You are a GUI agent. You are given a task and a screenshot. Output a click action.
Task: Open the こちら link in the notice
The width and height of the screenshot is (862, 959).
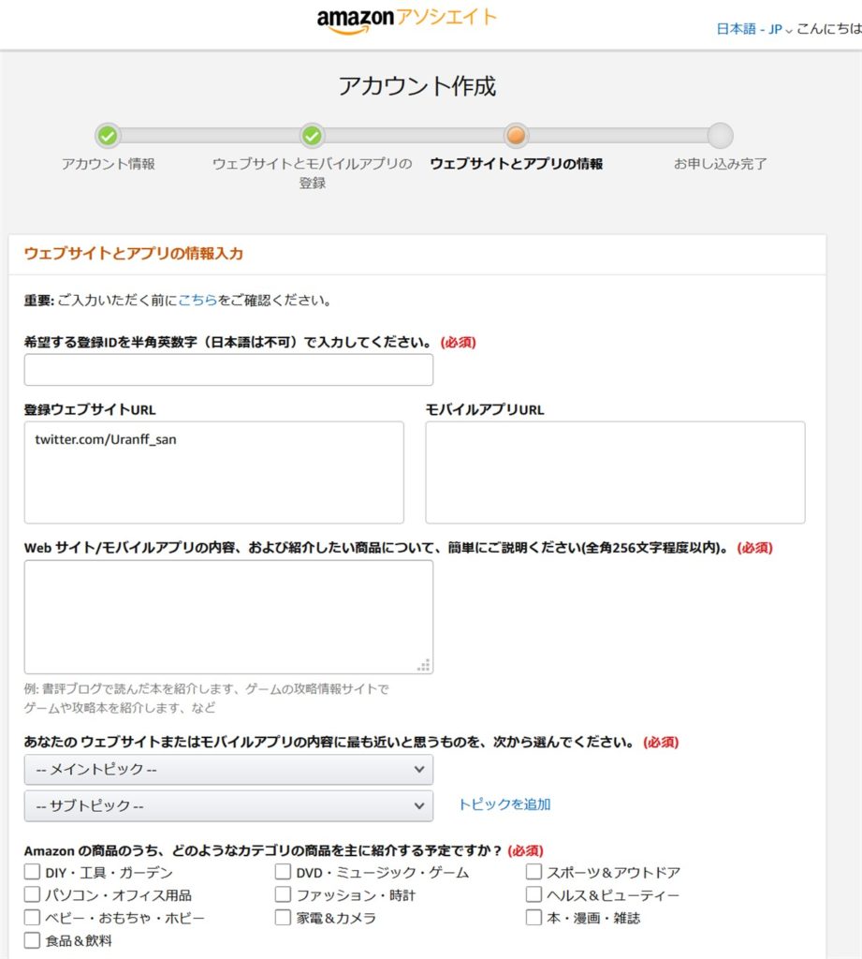[197, 301]
